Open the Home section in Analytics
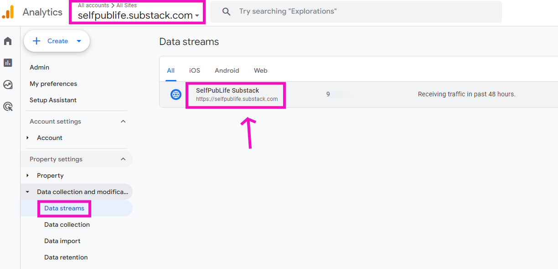This screenshot has width=558, height=269. pos(7,40)
